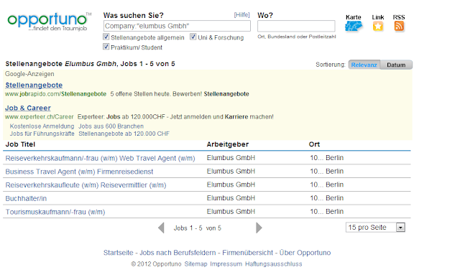The height and width of the screenshot is (275, 460).
Task: Sort results by Relevanz
Action: click(x=364, y=65)
